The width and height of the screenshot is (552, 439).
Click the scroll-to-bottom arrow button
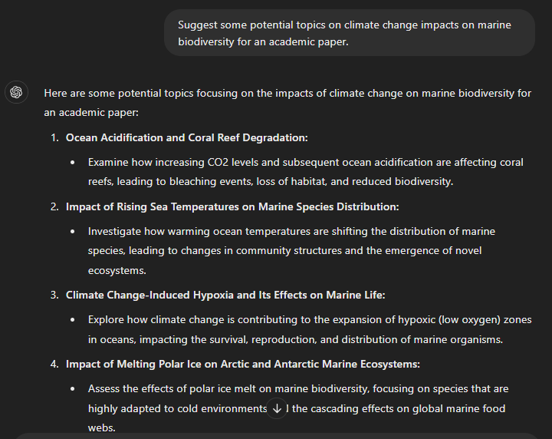coord(277,408)
